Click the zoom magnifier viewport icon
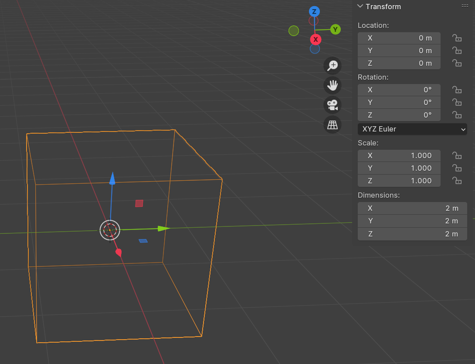 (x=332, y=65)
